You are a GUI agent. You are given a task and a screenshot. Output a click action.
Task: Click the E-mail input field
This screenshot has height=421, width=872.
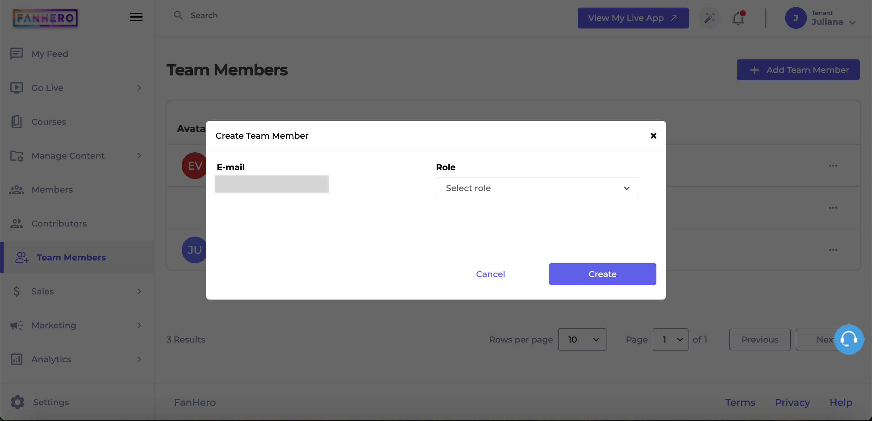[272, 184]
